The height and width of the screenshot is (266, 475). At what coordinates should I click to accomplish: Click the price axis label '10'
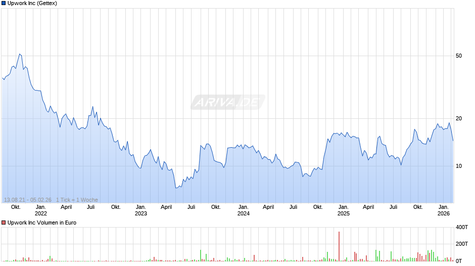459,166
